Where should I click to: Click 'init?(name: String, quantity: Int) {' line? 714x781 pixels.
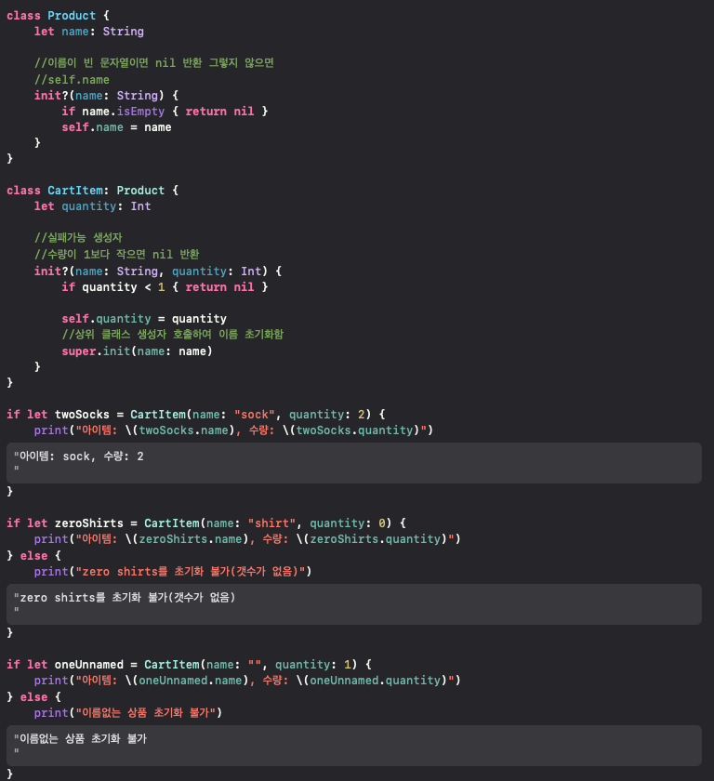coord(158,271)
